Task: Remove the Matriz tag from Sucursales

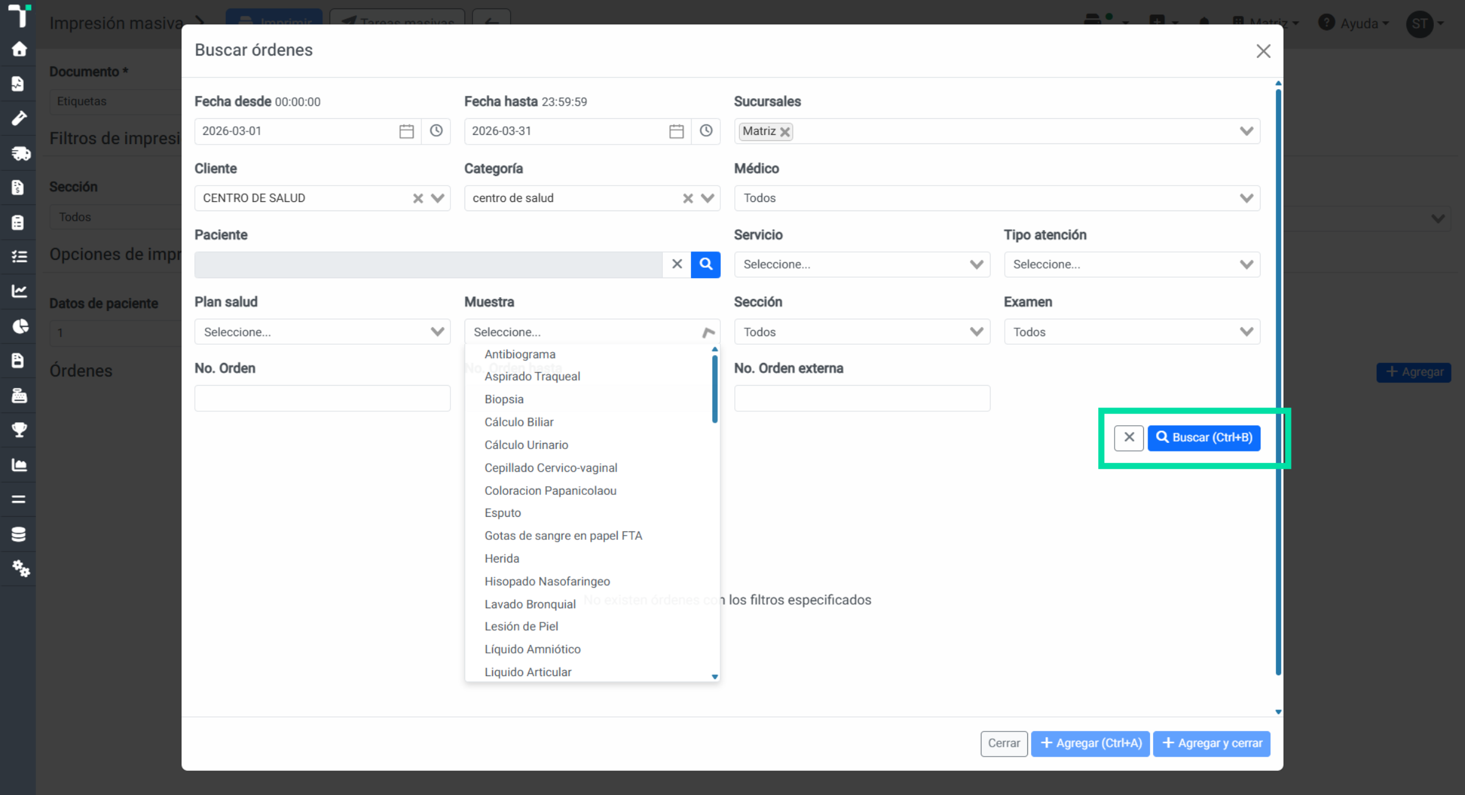Action: tap(785, 132)
